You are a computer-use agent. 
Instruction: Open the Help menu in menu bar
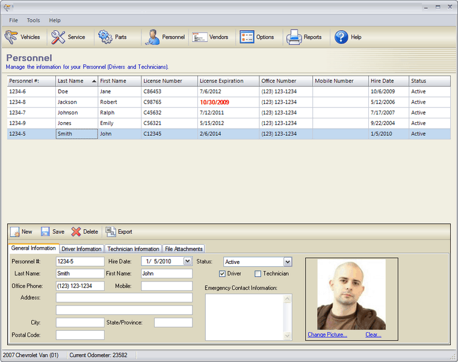pos(55,20)
